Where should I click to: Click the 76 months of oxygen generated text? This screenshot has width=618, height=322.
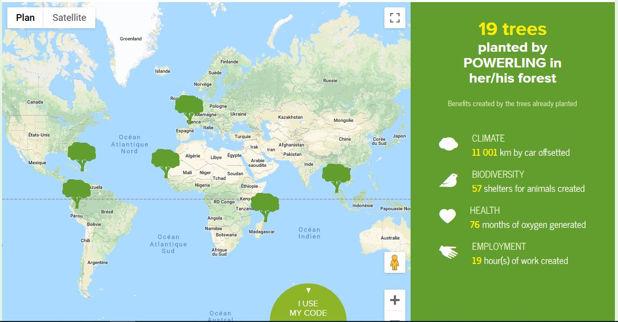[528, 225]
